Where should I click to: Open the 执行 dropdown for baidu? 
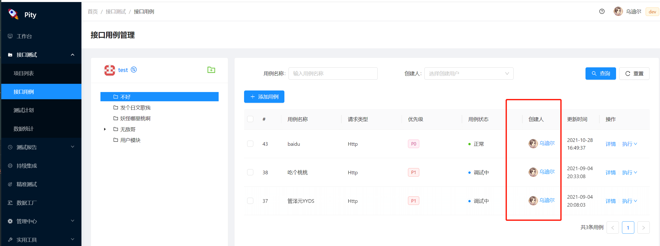[629, 144]
